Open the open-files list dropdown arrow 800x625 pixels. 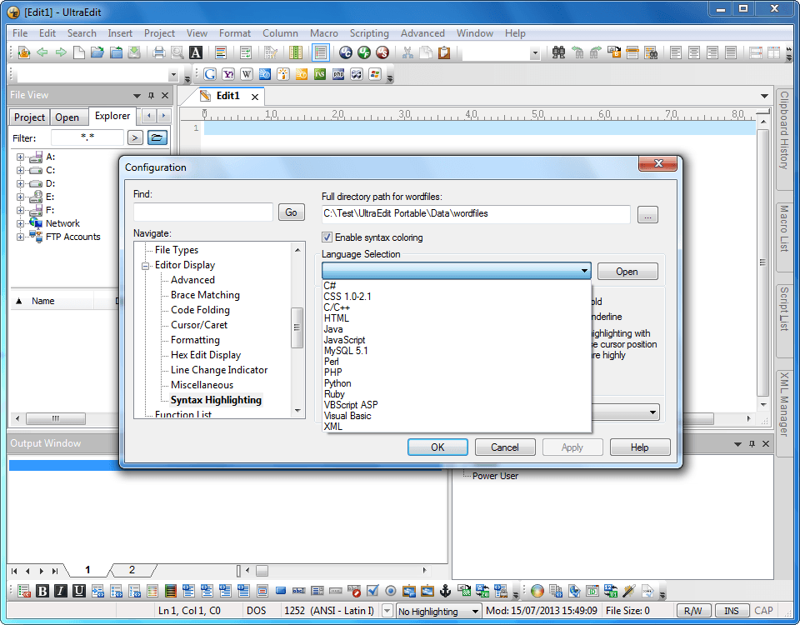[764, 96]
